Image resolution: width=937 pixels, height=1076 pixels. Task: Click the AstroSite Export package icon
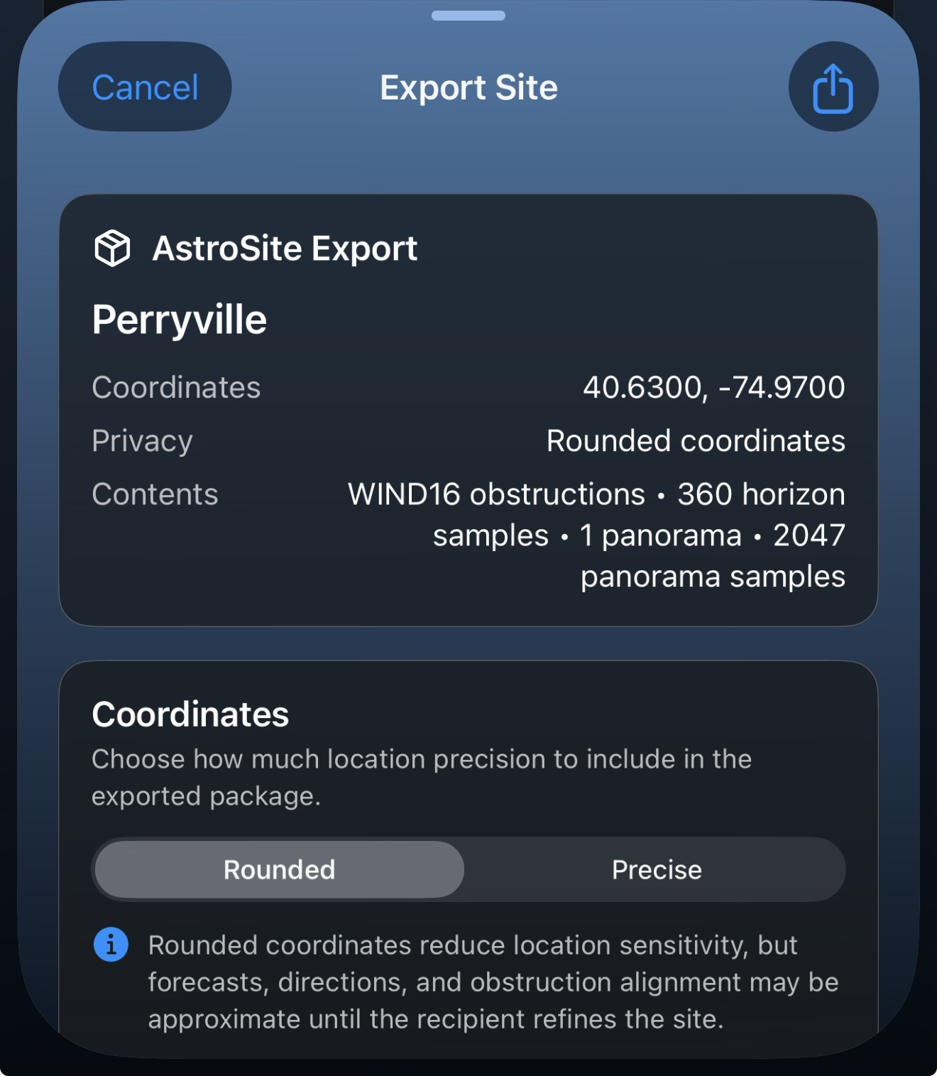(112, 248)
